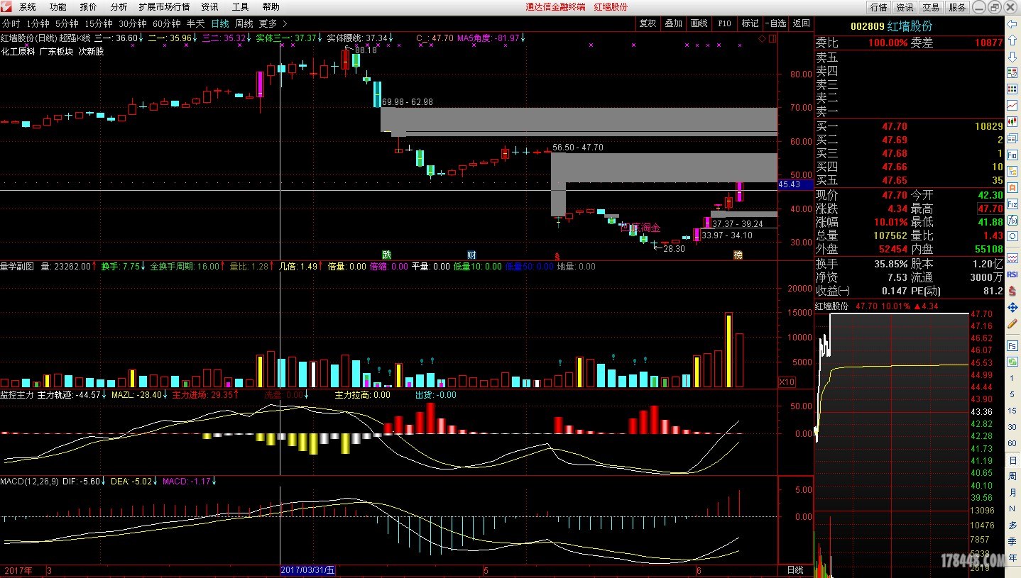Click the F10 company info sidebar icon

tap(1012, 155)
